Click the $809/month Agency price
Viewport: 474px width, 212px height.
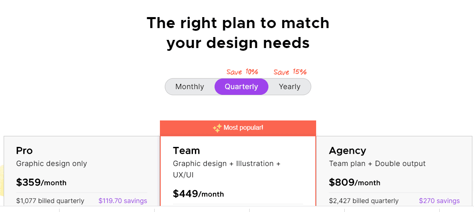(354, 182)
